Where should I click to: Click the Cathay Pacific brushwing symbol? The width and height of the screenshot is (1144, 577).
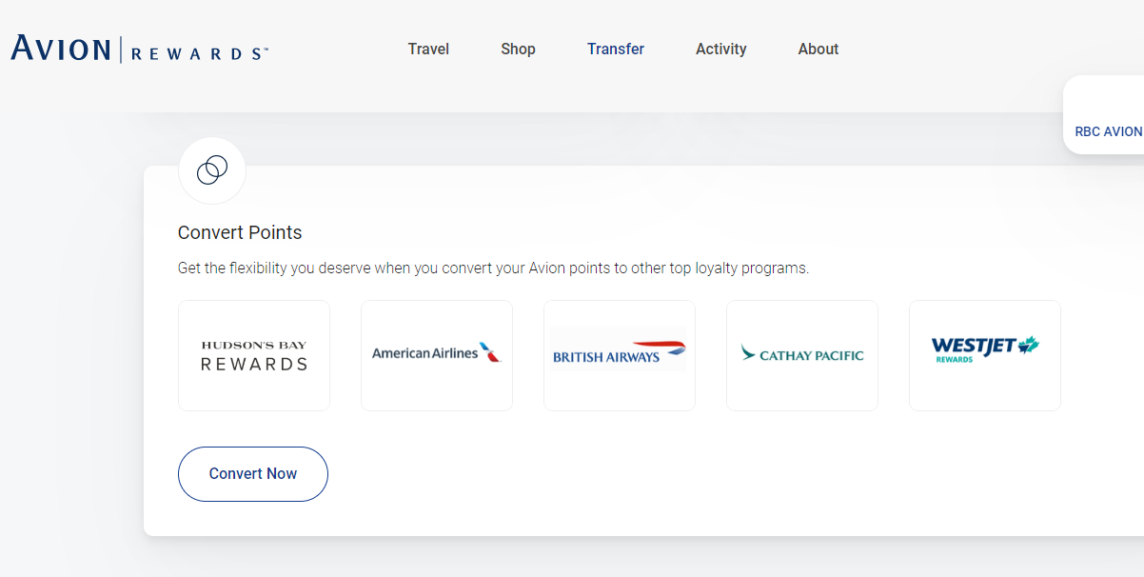[748, 353]
